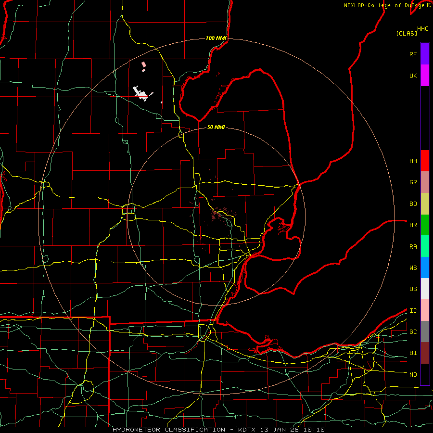This screenshot has height=433, width=433.
Task: Click the 100 NMI range ring label
Action: [216, 38]
